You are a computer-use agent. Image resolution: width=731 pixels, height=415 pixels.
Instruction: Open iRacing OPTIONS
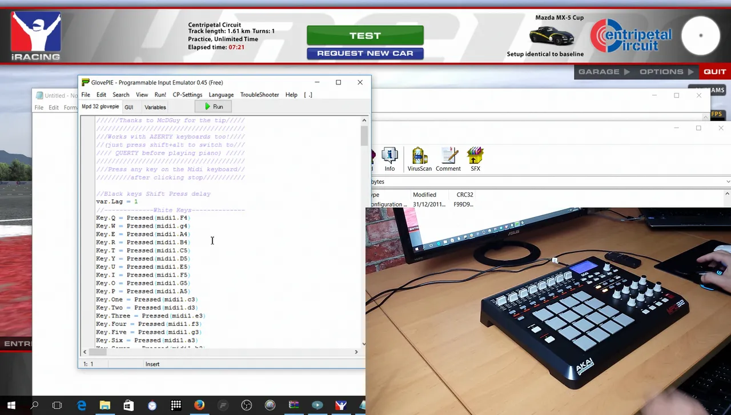pyautogui.click(x=666, y=72)
